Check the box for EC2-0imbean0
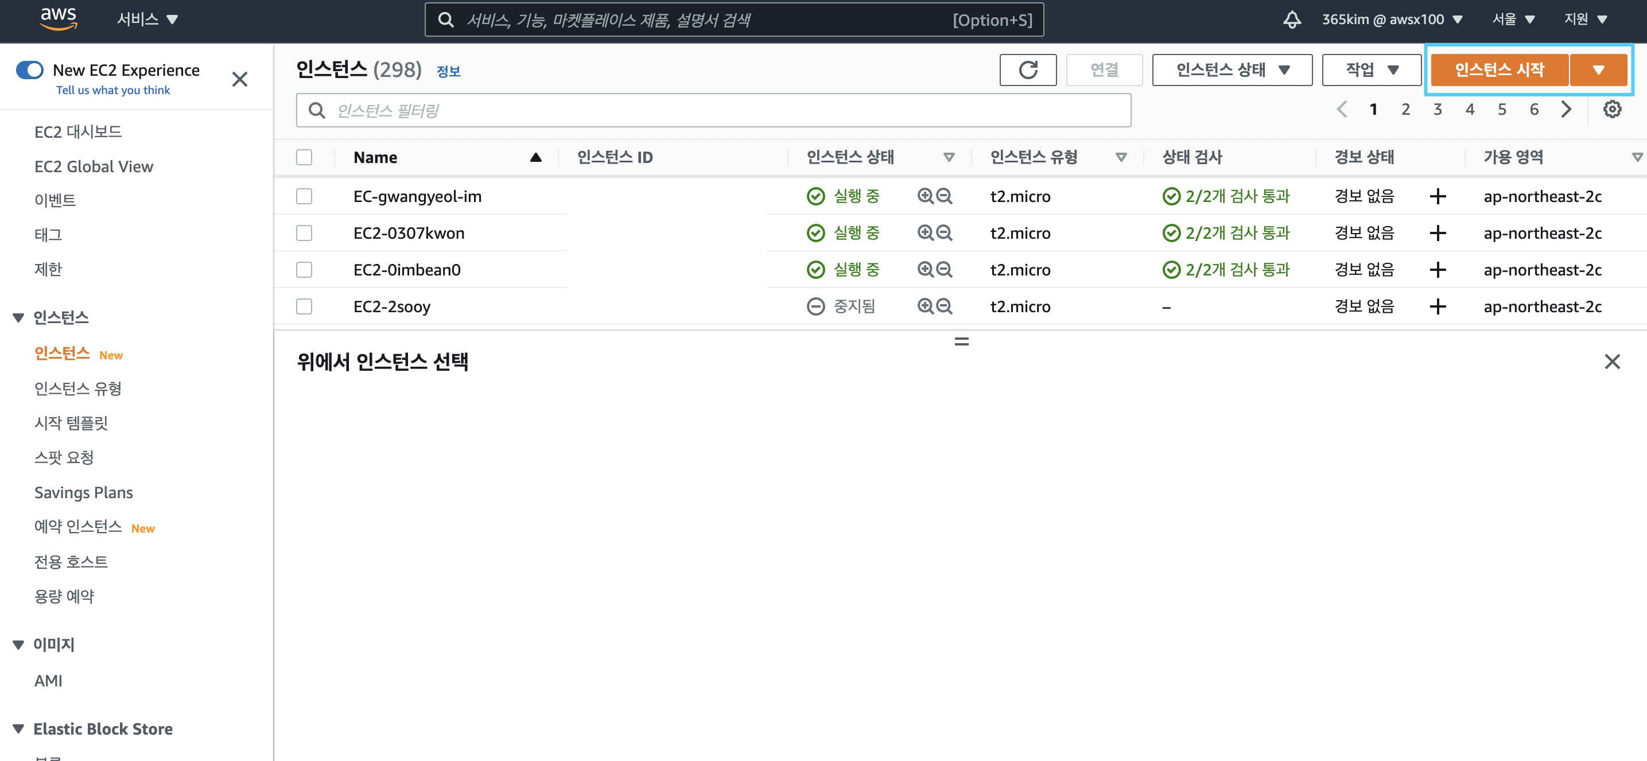Viewport: 1647px width, 761px height. pyautogui.click(x=304, y=270)
